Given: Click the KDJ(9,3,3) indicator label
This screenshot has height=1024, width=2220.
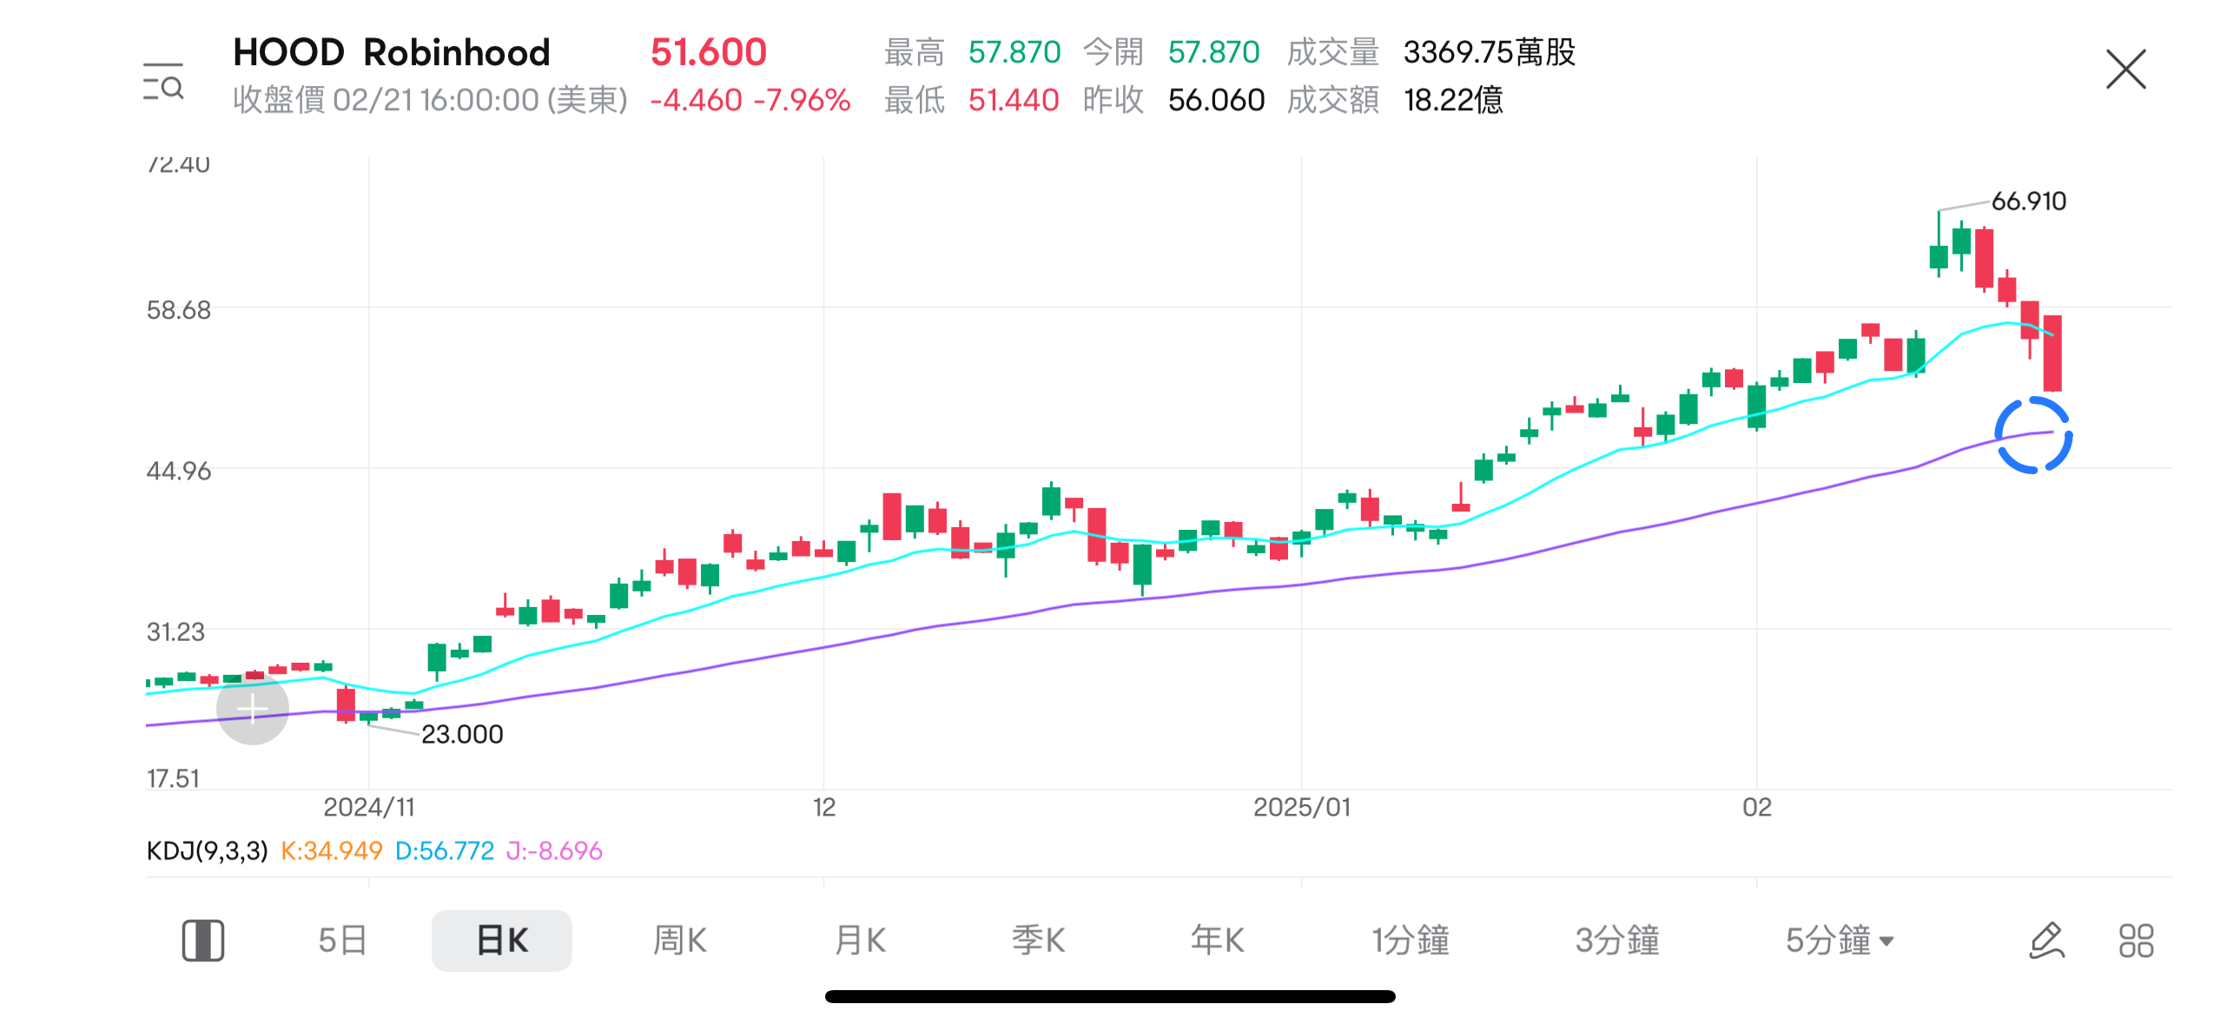Looking at the screenshot, I should pos(207,850).
